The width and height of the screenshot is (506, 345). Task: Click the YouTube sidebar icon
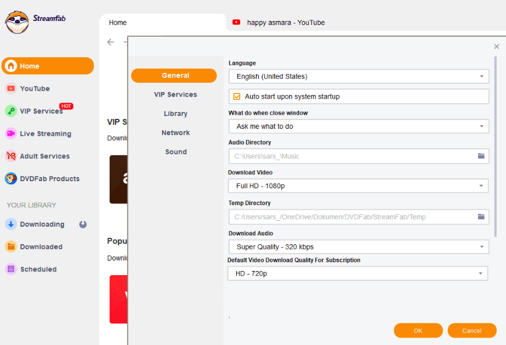tap(11, 89)
